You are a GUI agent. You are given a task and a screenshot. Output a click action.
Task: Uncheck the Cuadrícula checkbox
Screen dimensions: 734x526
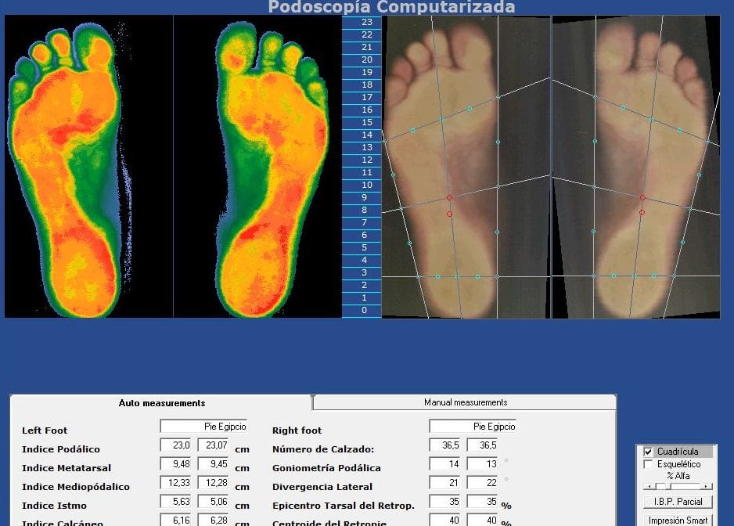pyautogui.click(x=648, y=452)
